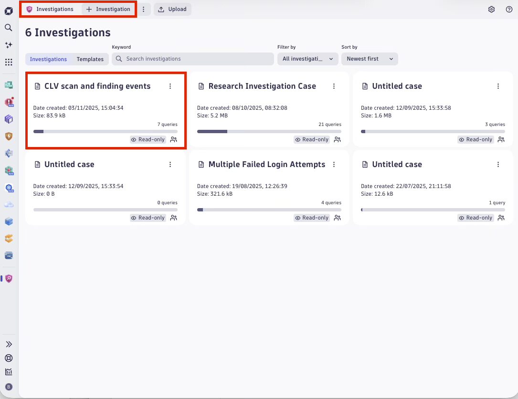Open the apps grid icon in sidebar
The width and height of the screenshot is (518, 399).
(x=8, y=62)
